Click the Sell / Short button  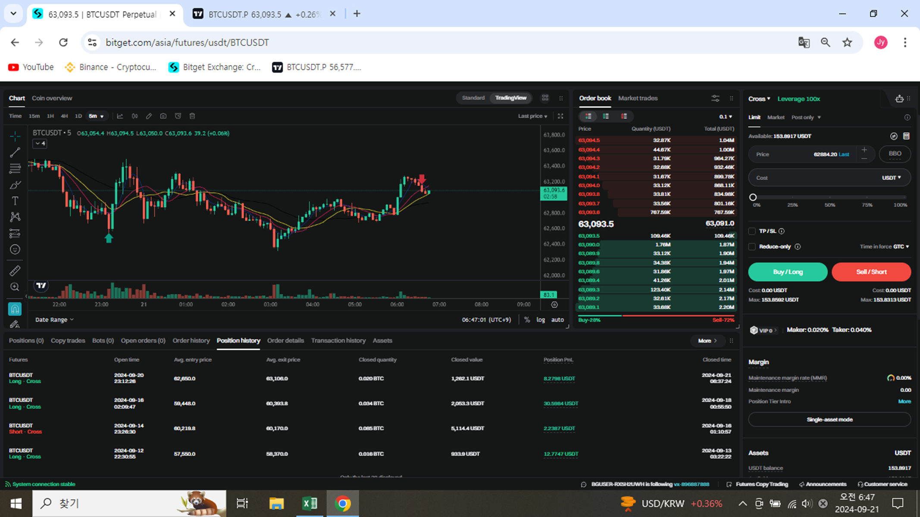871,272
